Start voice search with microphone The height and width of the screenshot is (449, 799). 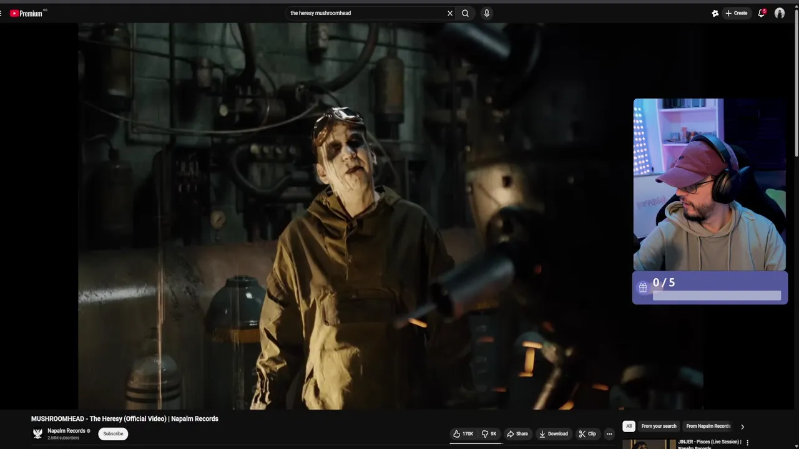coord(487,13)
